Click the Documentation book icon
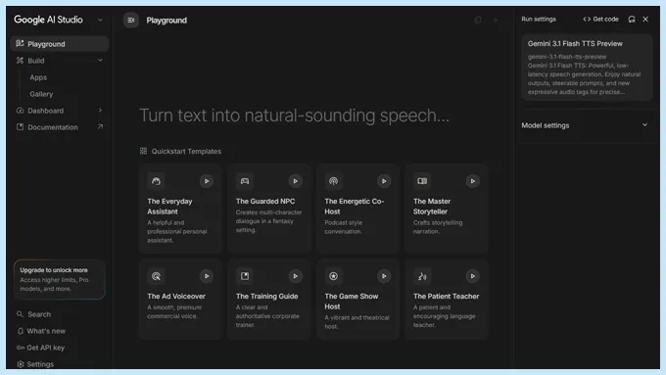This screenshot has height=375, width=666. pyautogui.click(x=20, y=127)
